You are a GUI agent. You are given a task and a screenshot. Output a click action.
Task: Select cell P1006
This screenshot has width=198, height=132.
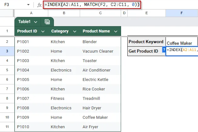31,89
